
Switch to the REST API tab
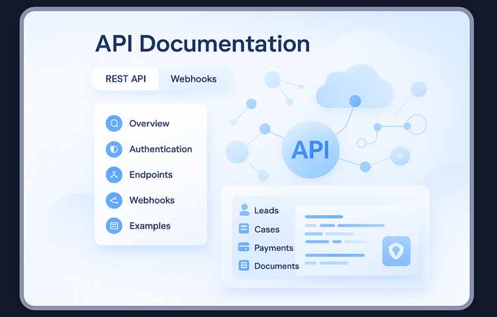pyautogui.click(x=126, y=79)
